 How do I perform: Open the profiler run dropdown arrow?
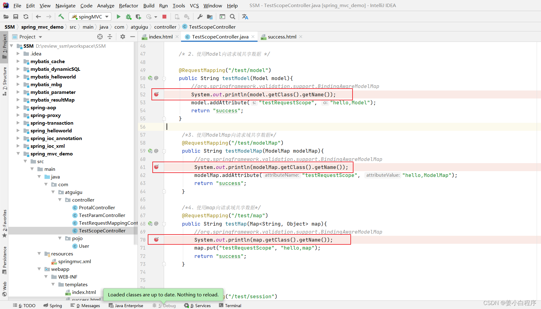[x=156, y=17]
